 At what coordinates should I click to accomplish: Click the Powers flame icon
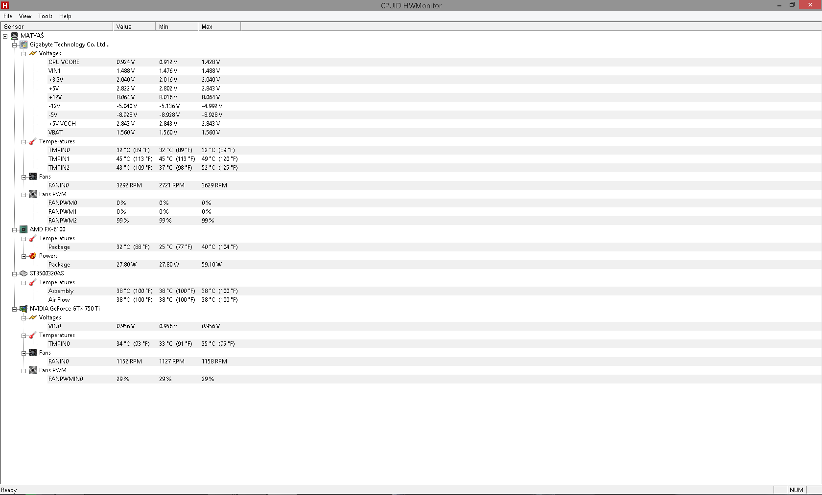pos(33,256)
